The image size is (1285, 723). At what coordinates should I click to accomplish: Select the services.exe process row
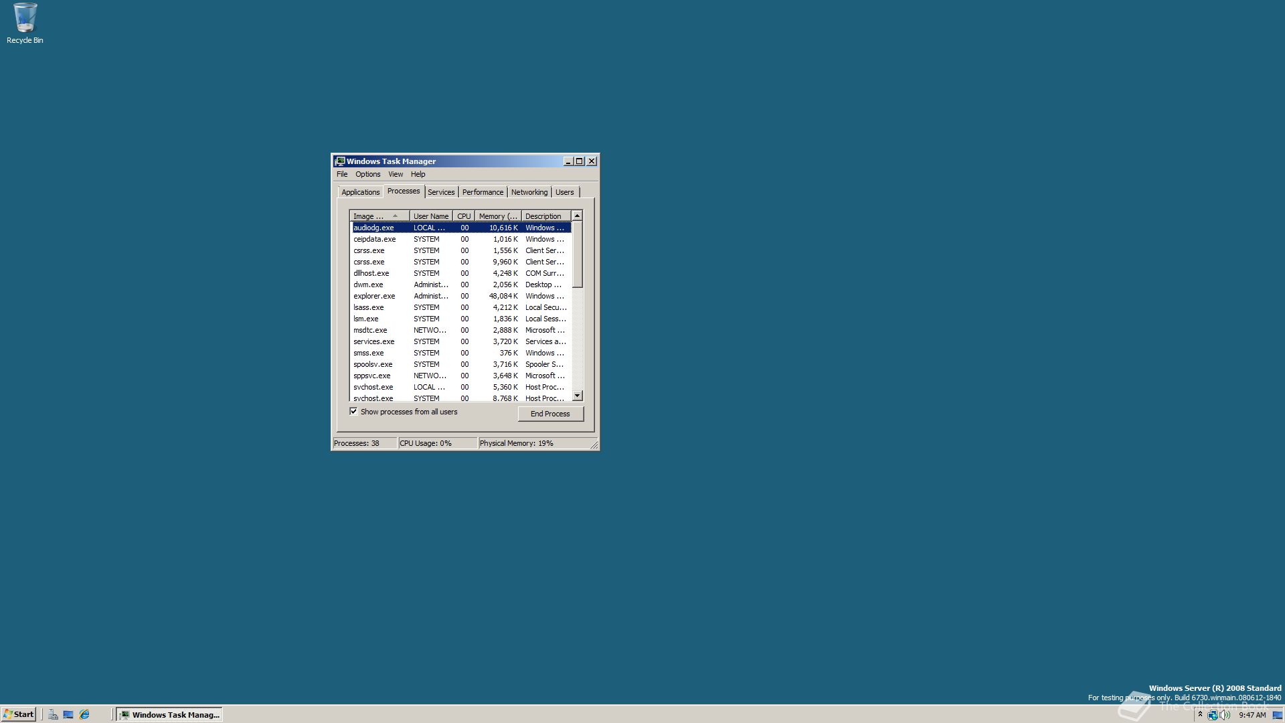point(460,341)
